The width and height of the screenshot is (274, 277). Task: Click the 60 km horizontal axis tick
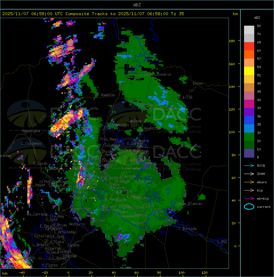136,273
